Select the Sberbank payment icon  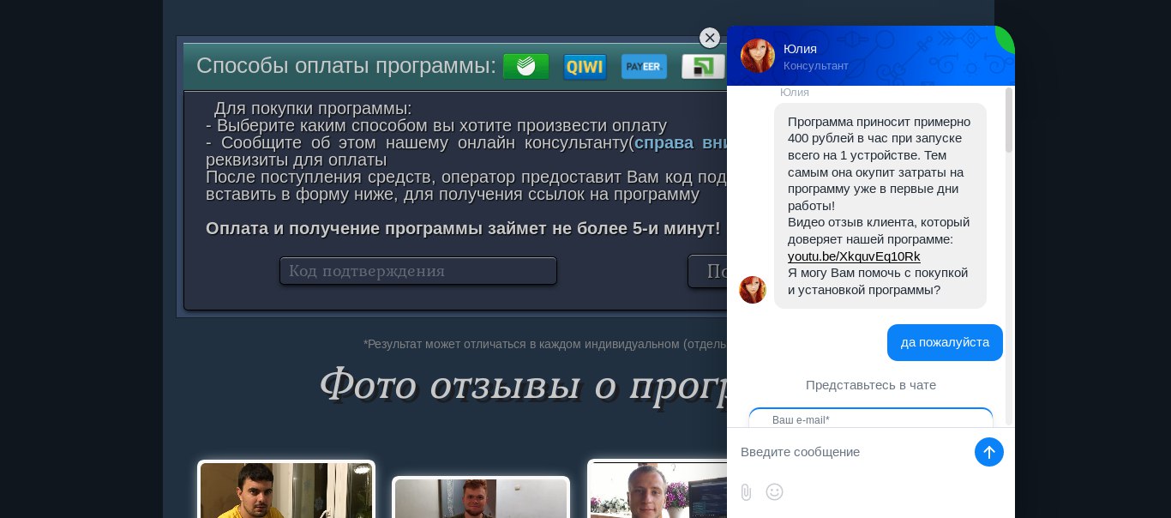525,66
